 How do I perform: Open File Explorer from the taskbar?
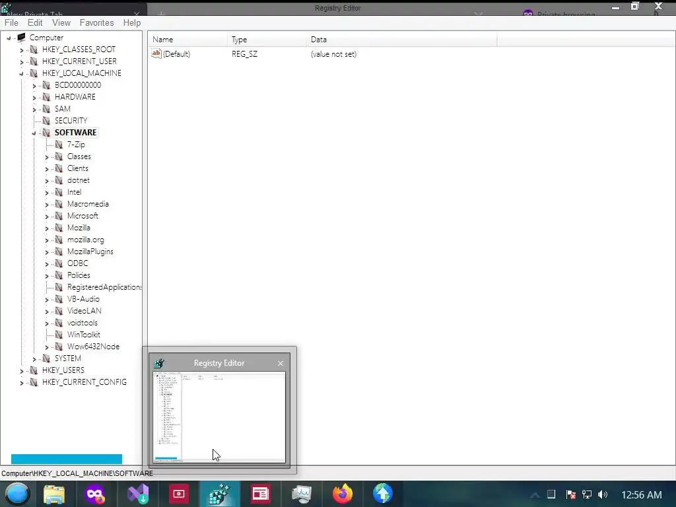click(54, 494)
